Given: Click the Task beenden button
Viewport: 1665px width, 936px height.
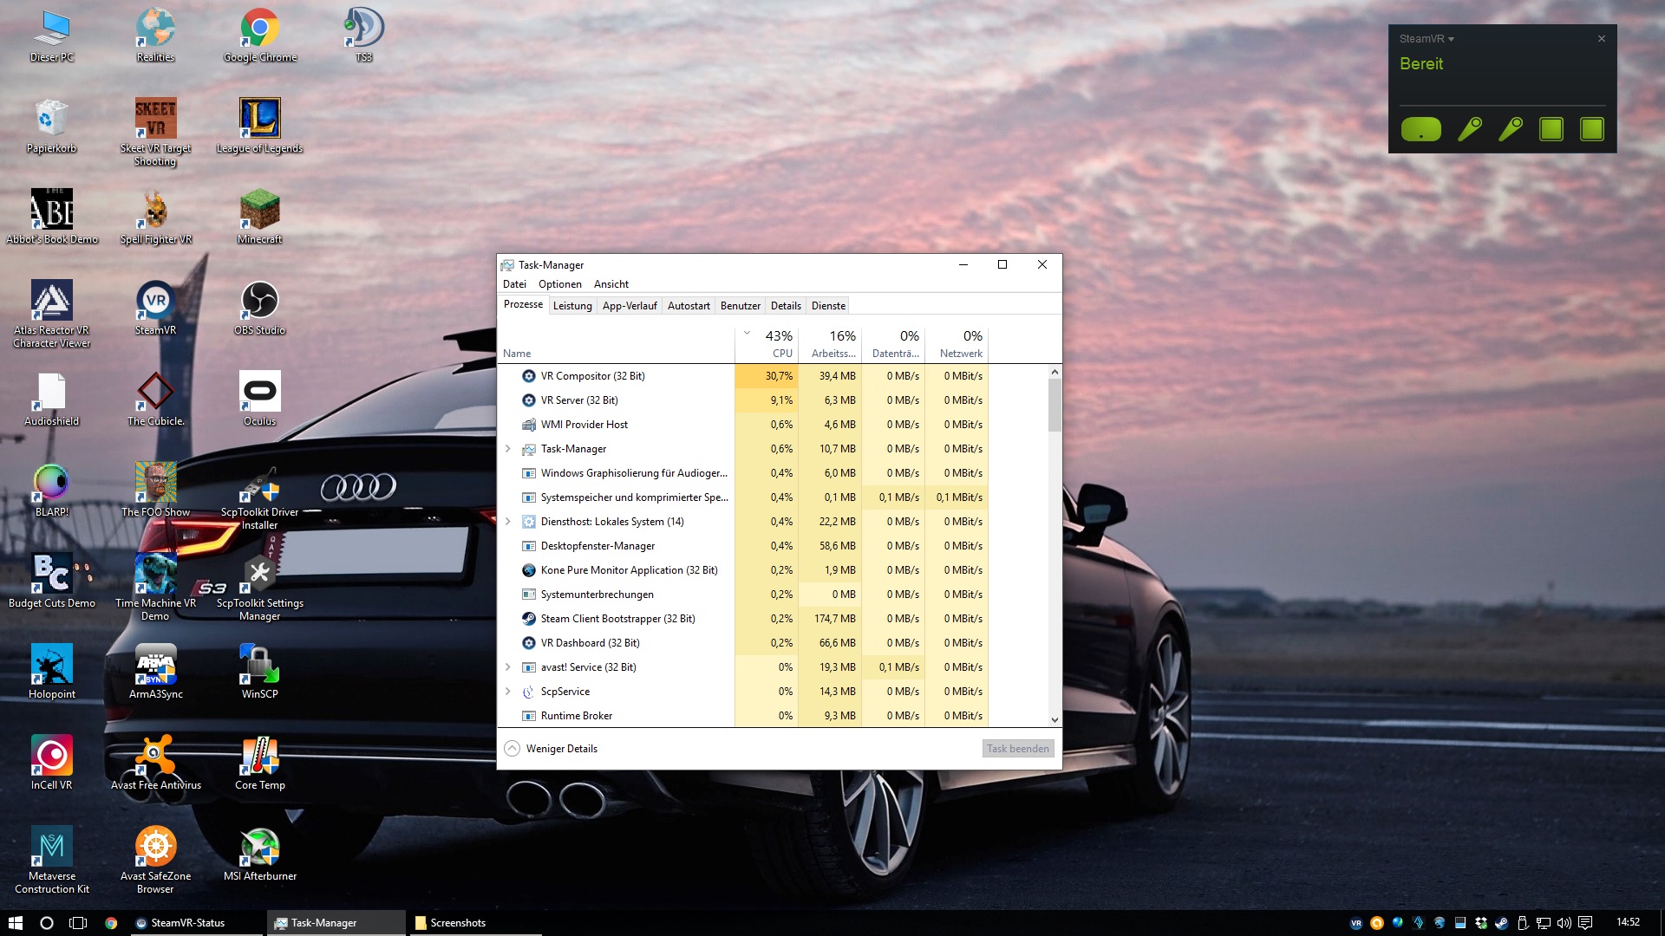Looking at the screenshot, I should click(x=1017, y=749).
